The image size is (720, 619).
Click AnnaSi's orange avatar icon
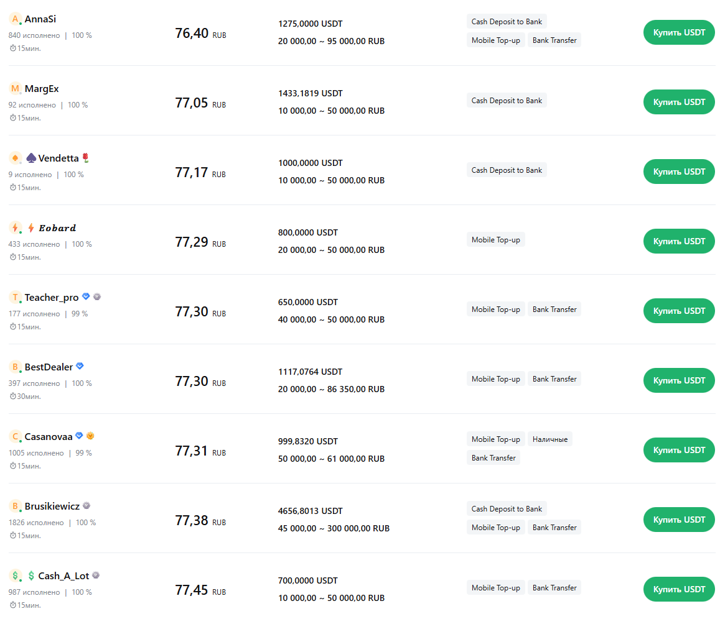coord(15,19)
